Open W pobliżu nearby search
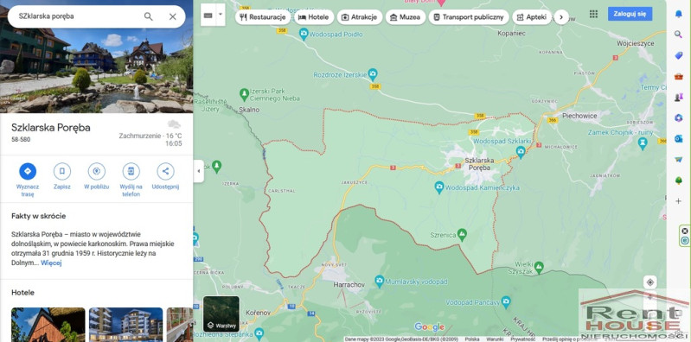This screenshot has width=691, height=342. 97,171
